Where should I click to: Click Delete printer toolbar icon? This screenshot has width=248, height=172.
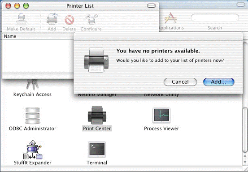(x=69, y=20)
